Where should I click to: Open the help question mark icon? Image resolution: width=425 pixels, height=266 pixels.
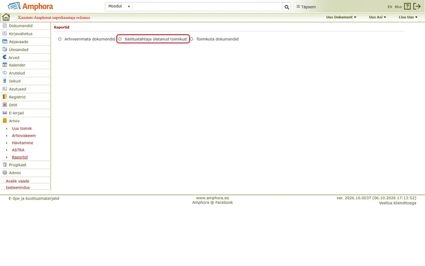[x=407, y=7]
